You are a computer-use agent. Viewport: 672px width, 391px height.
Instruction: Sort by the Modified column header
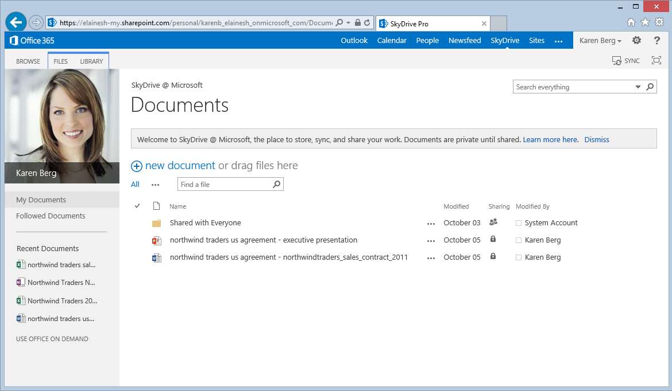tap(456, 206)
